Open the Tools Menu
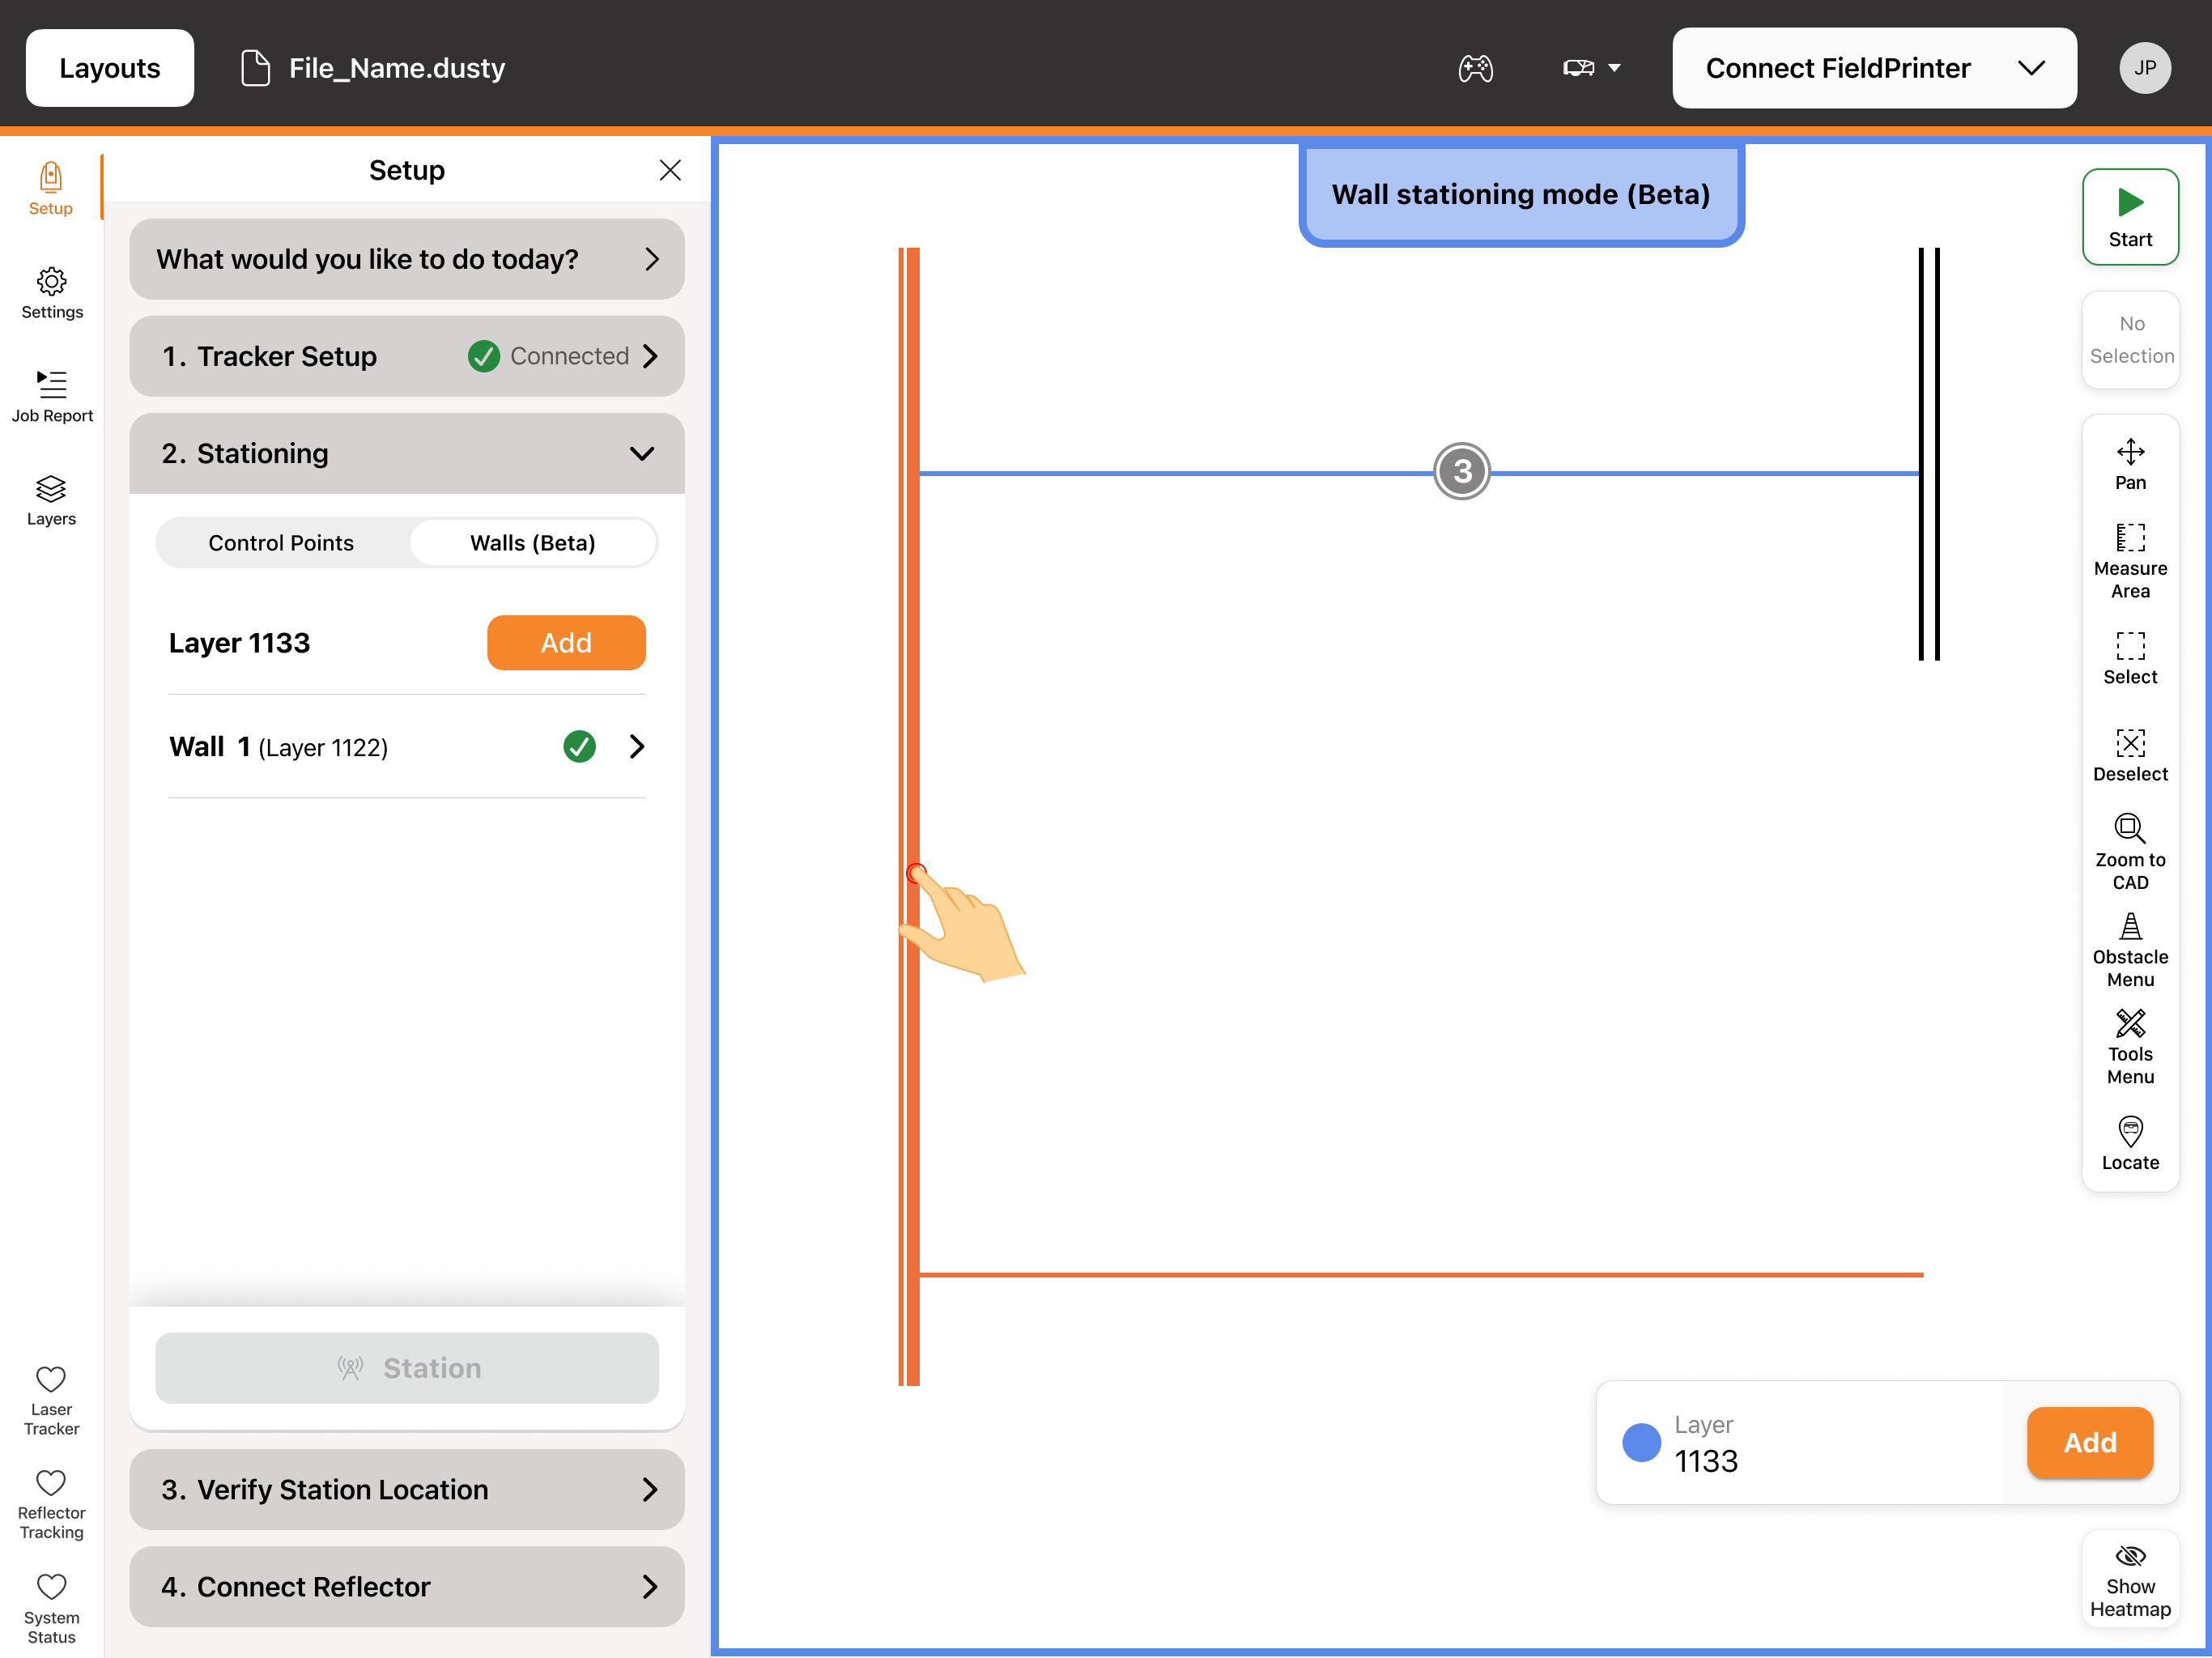The height and width of the screenshot is (1658, 2212). pos(2130,1046)
